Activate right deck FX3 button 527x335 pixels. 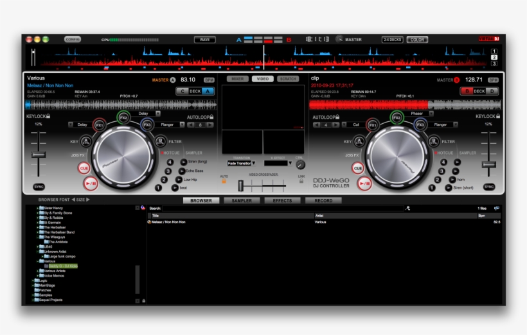(420, 125)
